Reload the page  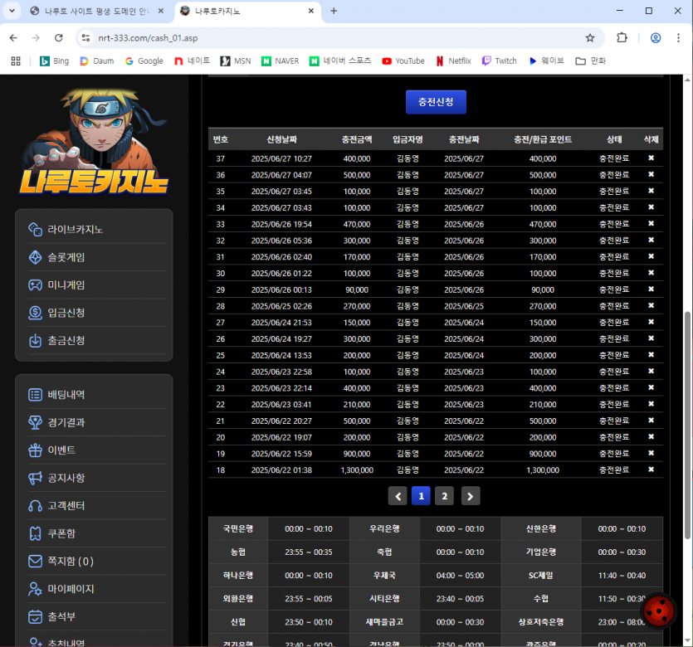coord(58,38)
